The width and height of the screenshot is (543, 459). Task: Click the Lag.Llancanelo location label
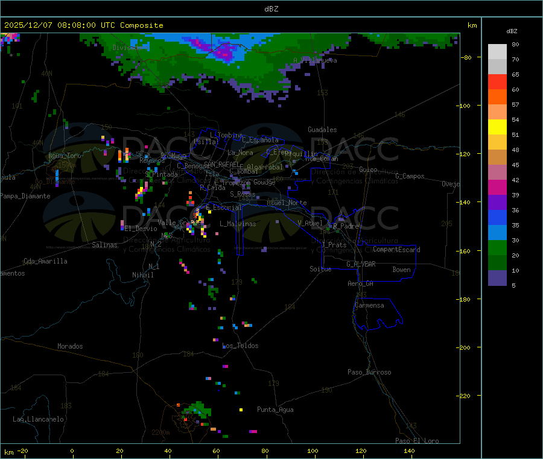[38, 419]
